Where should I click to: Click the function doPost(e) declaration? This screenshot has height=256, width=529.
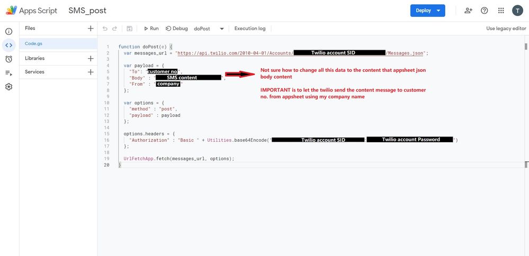coord(146,47)
